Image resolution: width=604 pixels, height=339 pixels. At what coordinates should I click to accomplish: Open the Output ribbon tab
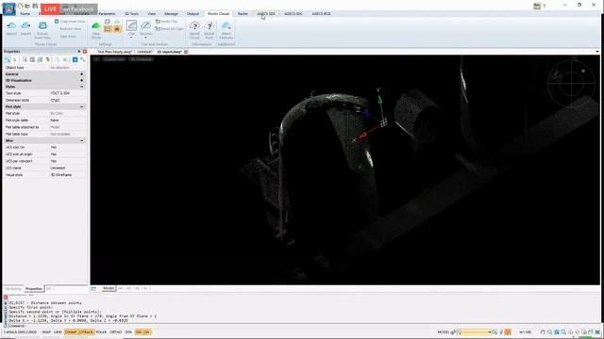tap(193, 14)
